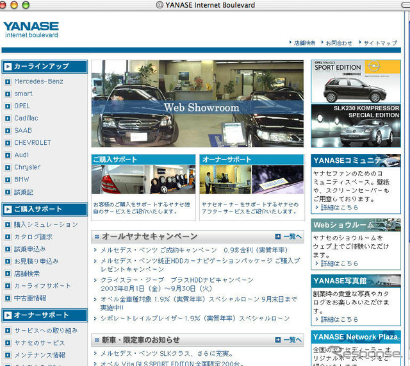
Task: Click the YANASEコミュニティ header banner
Action: (356, 160)
